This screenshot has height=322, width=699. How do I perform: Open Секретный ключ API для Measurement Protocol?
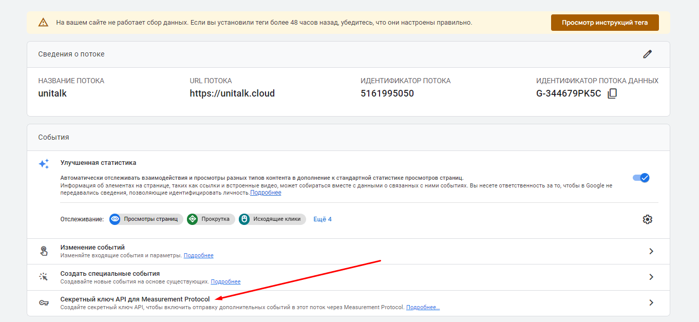tap(135, 299)
